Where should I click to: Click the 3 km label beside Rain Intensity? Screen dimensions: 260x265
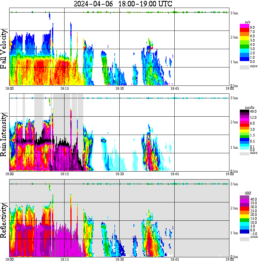pyautogui.click(x=234, y=98)
